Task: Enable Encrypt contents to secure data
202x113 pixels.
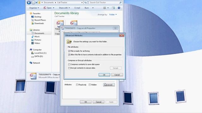Action: 69,68
